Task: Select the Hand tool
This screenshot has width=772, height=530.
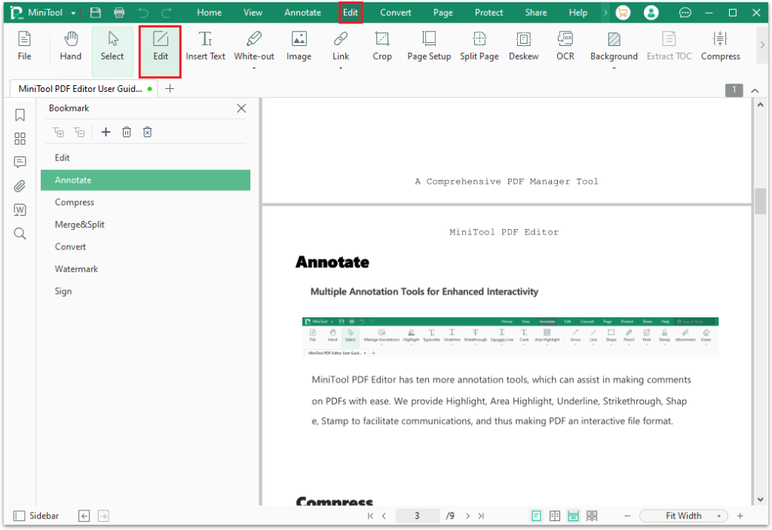Action: [x=70, y=46]
